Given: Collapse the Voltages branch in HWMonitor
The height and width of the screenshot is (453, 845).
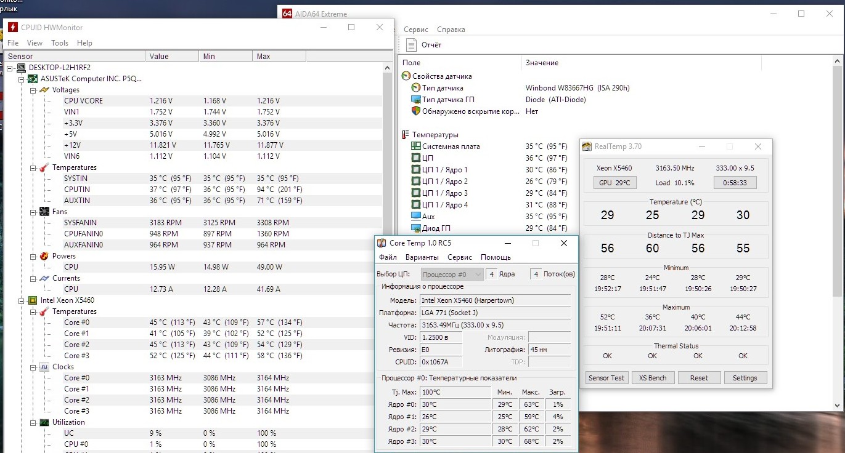Looking at the screenshot, I should point(33,90).
